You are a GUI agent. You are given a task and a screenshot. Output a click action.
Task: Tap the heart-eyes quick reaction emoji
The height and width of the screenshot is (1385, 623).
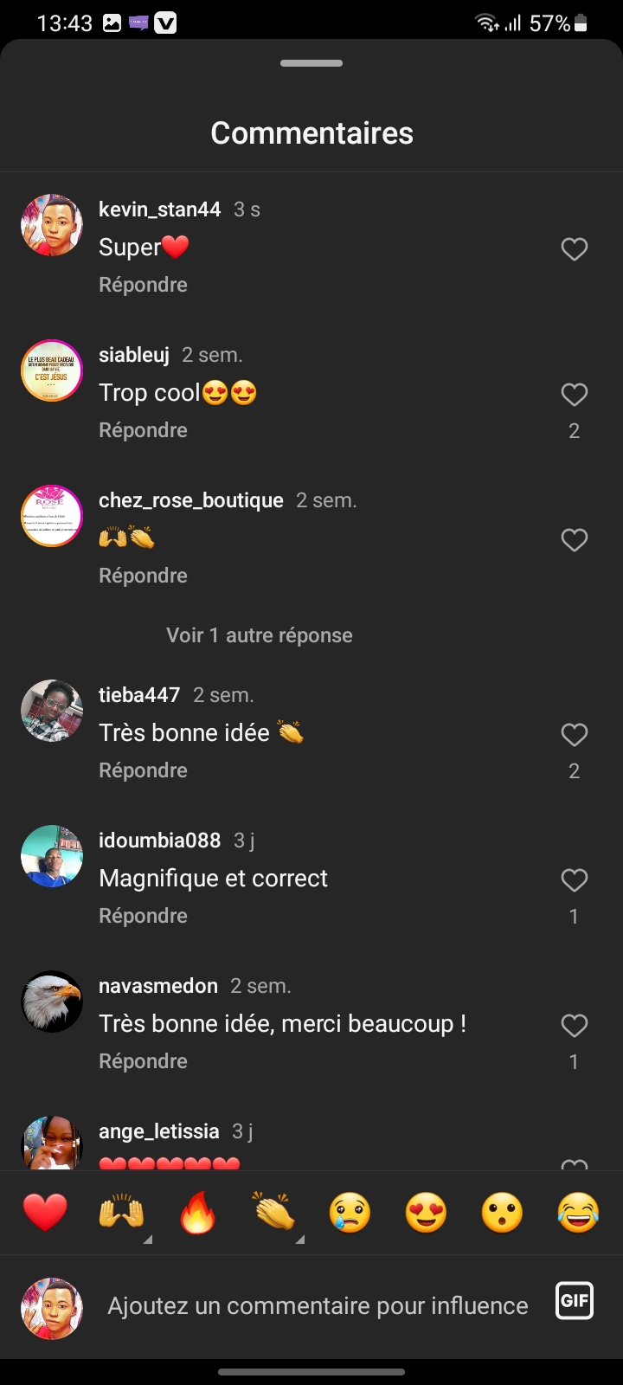pos(426,1212)
